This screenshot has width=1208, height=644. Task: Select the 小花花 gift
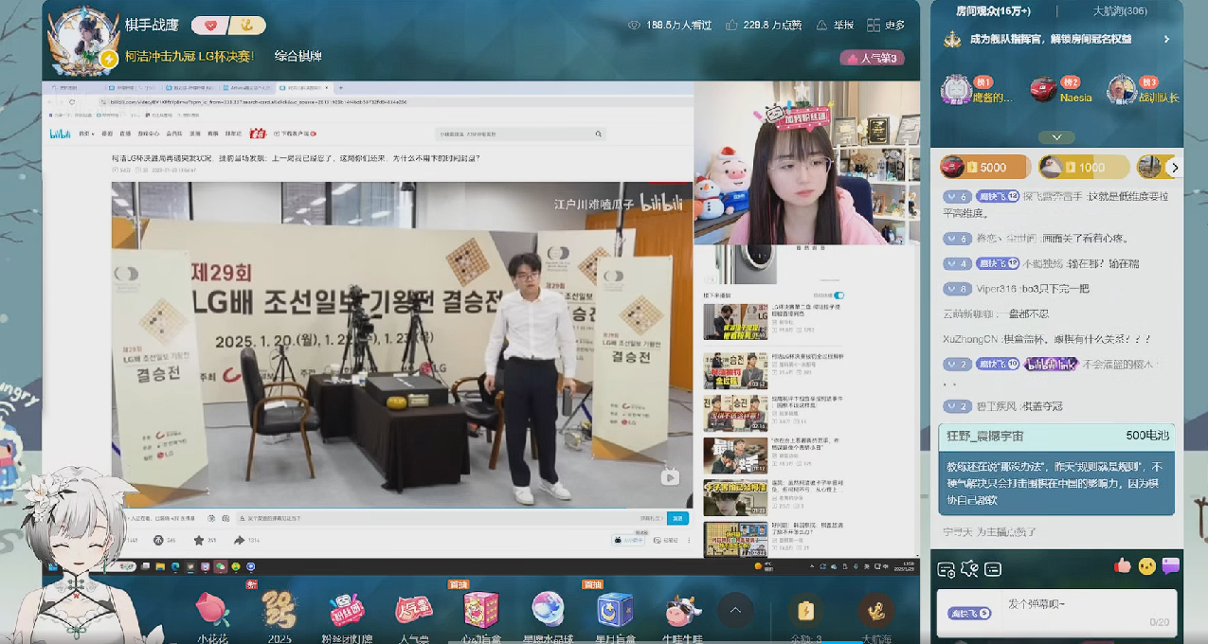click(213, 617)
